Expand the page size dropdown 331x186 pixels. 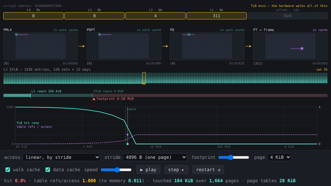point(279,157)
